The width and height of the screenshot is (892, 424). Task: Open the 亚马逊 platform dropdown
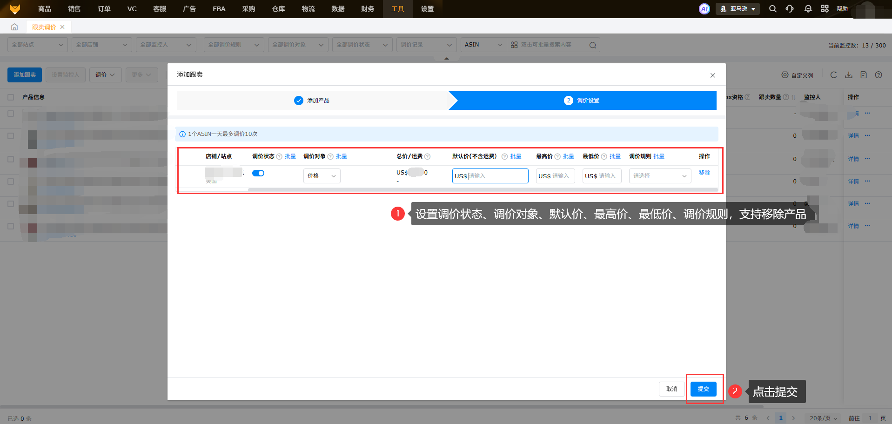738,9
